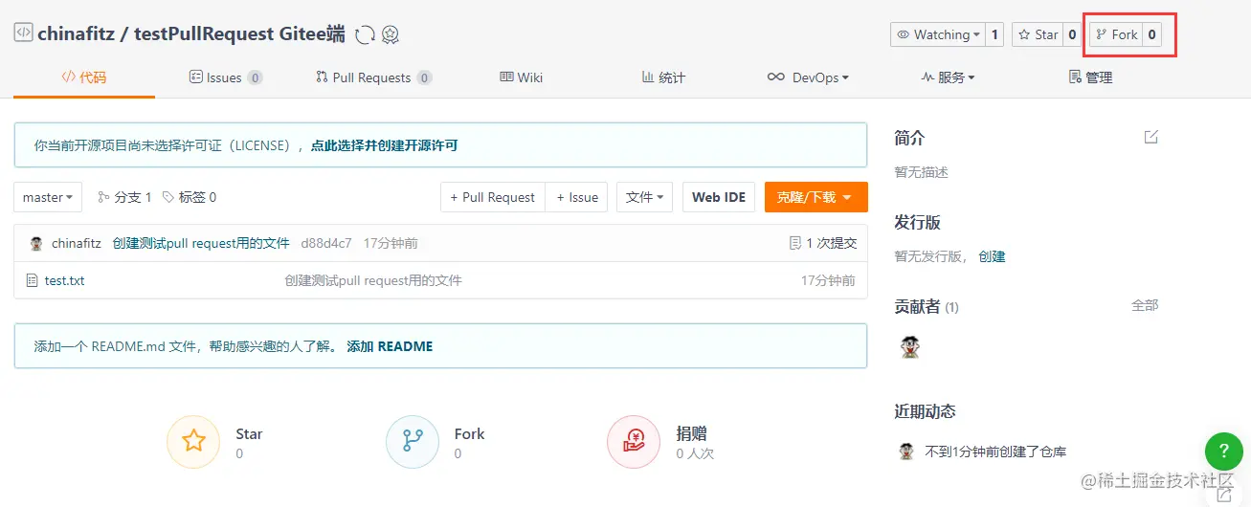Click the + Pull Request button
The height and width of the screenshot is (507, 1251).
pyautogui.click(x=493, y=197)
